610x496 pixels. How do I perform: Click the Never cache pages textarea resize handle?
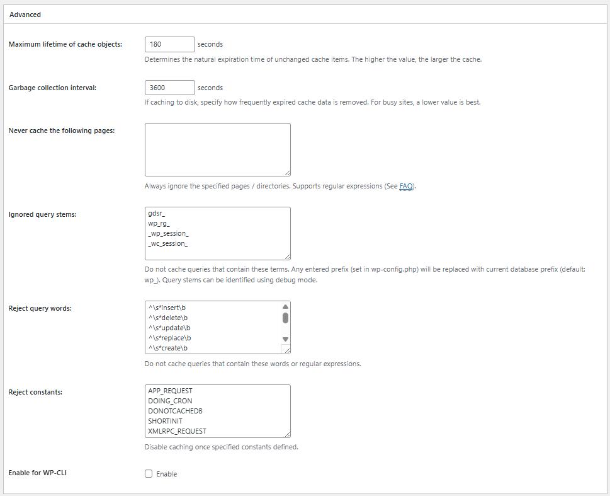coord(286,172)
